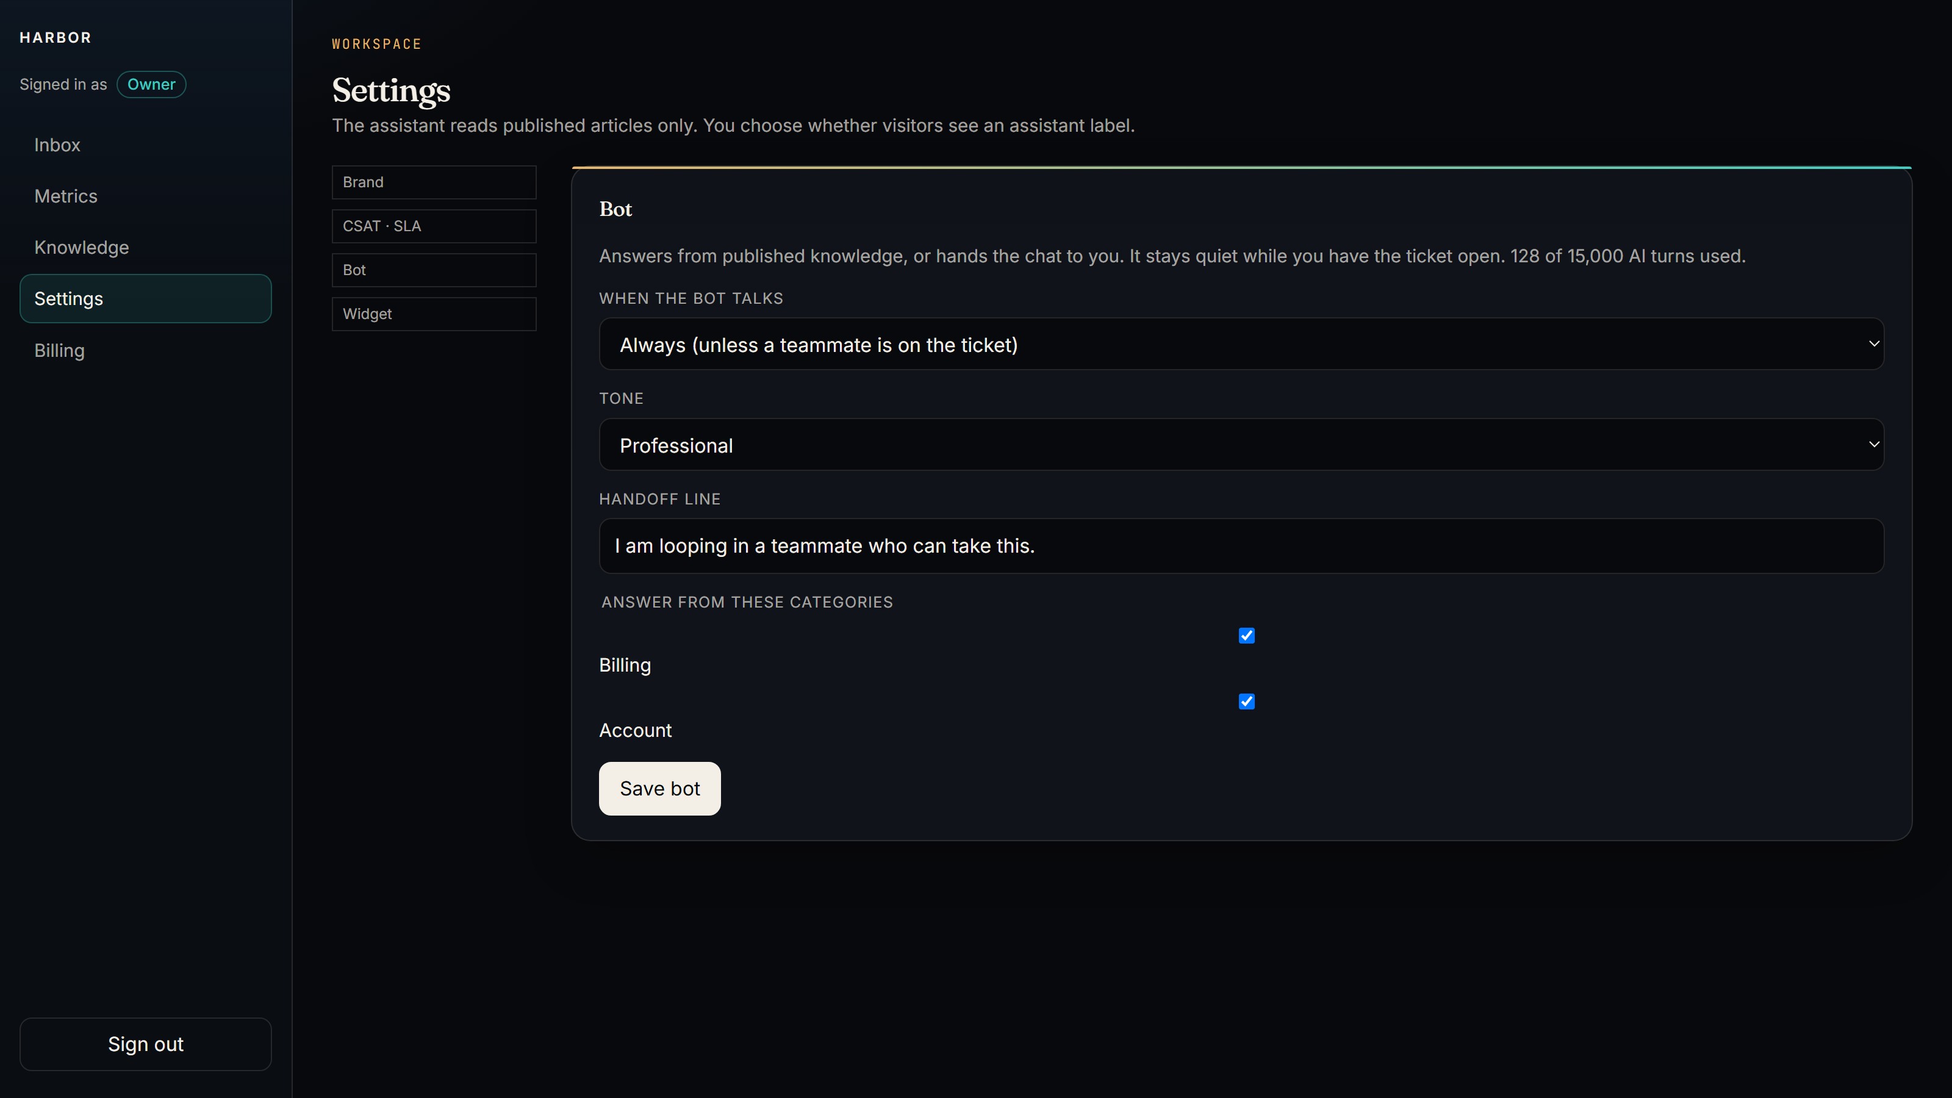
Task: Click into the Handoff line text field
Action: 1241,547
